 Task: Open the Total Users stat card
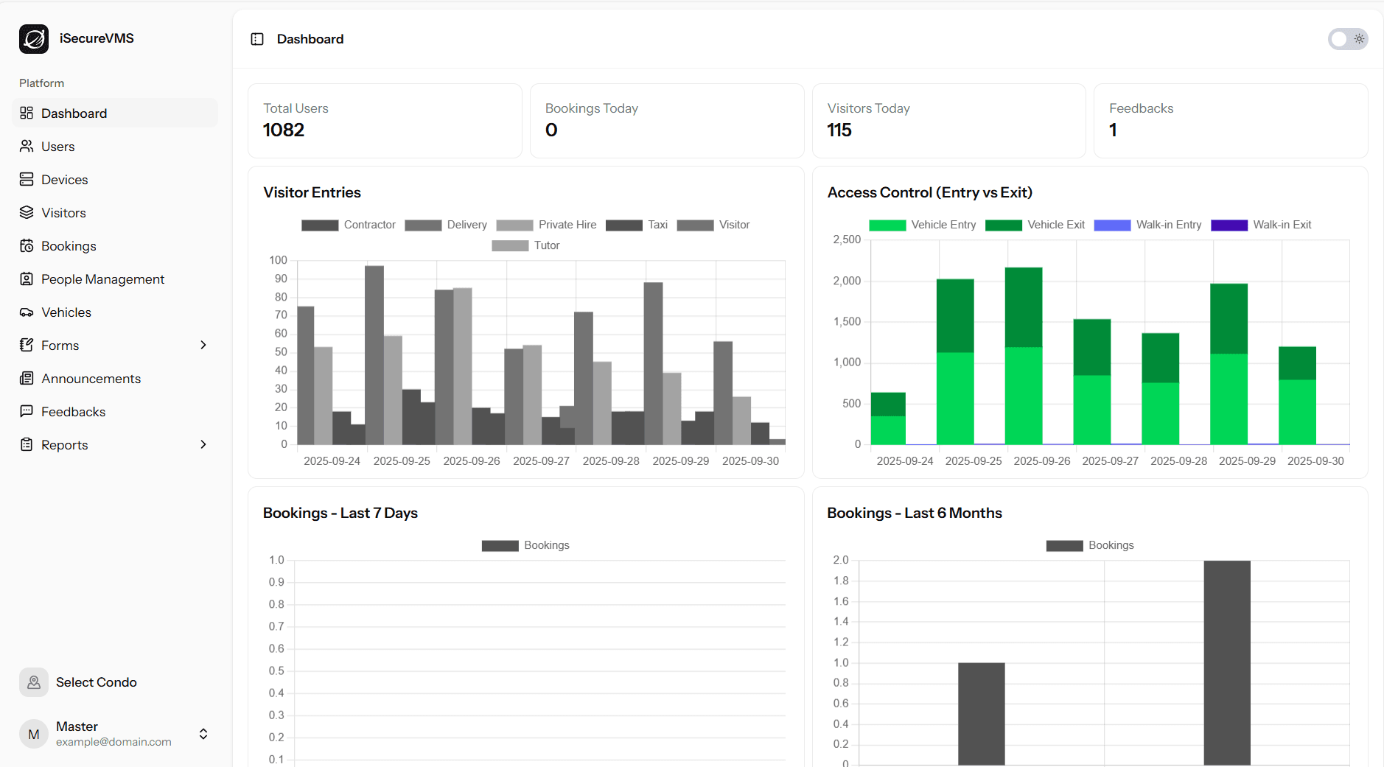click(x=385, y=121)
